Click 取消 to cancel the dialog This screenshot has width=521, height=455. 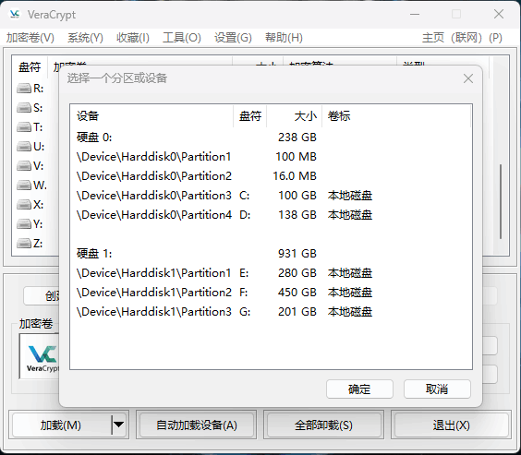click(x=437, y=389)
